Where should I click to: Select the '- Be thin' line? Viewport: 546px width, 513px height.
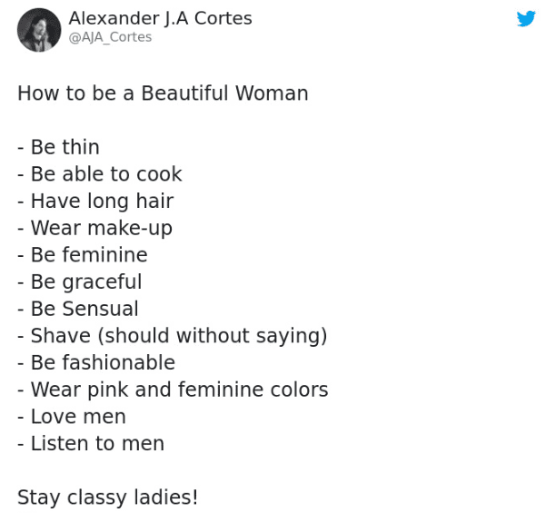pyautogui.click(x=58, y=147)
